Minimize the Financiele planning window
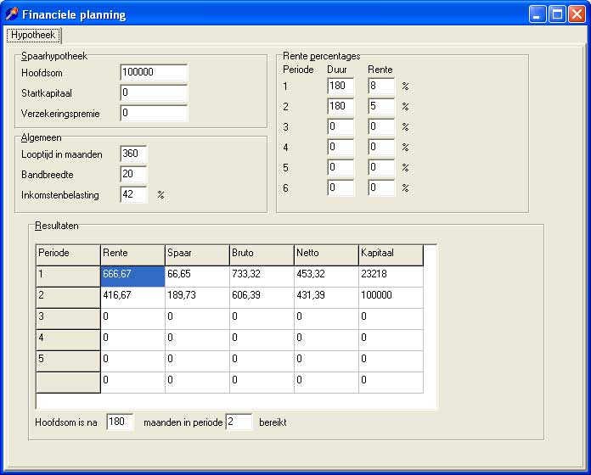 click(x=538, y=14)
